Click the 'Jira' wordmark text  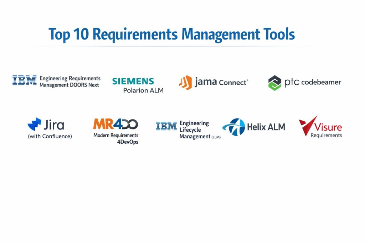(x=54, y=125)
